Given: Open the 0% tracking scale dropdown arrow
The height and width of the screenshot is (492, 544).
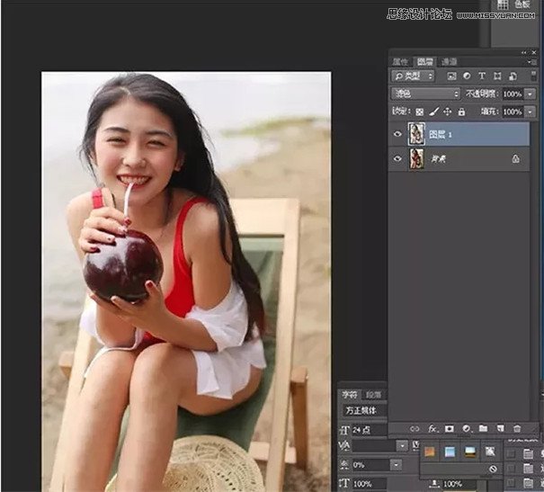Looking at the screenshot, I should click(397, 465).
